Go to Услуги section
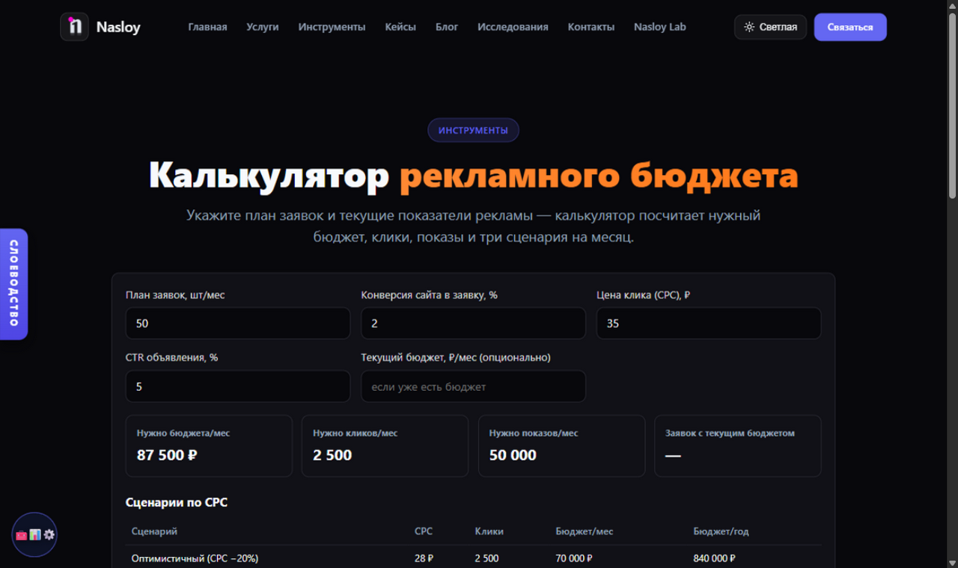 click(x=262, y=27)
